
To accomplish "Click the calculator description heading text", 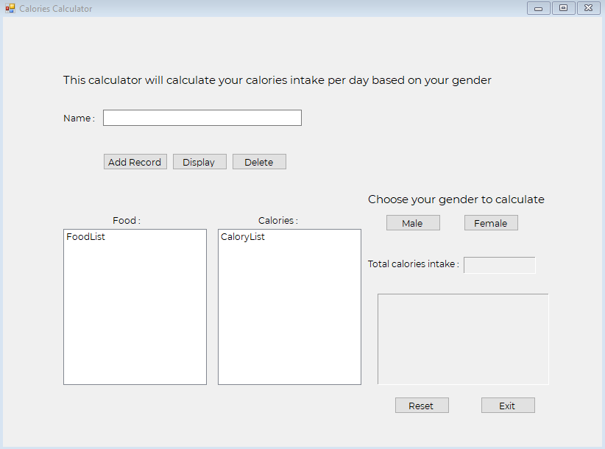I will (x=277, y=80).
